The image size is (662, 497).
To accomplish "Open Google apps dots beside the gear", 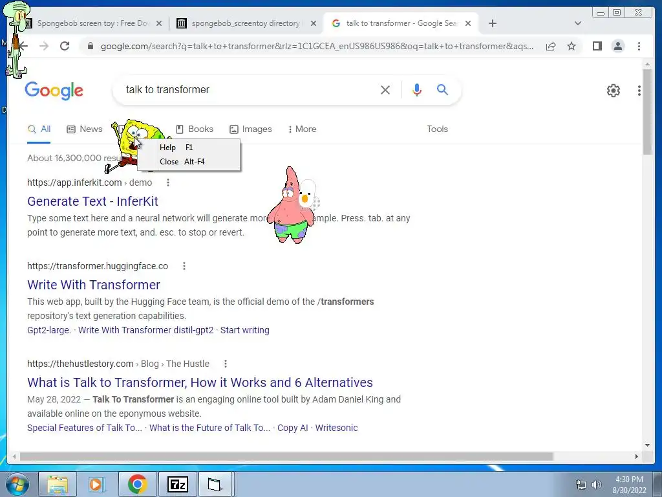I will [x=639, y=91].
